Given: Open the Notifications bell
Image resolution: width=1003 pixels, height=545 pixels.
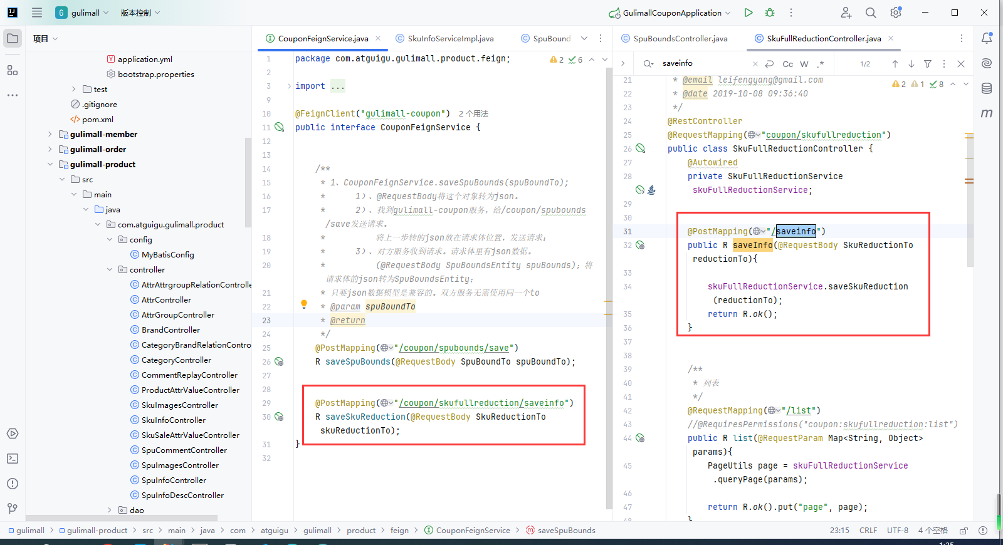Looking at the screenshot, I should tap(987, 38).
